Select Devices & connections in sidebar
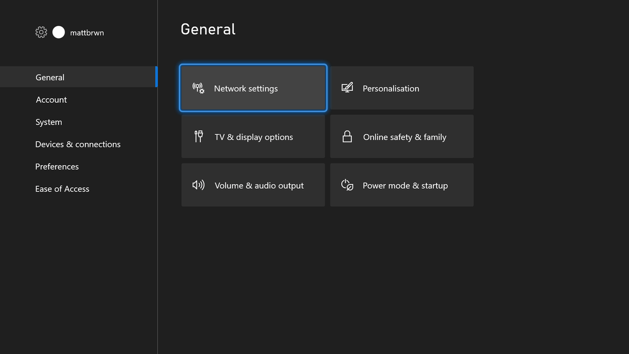 pos(78,144)
